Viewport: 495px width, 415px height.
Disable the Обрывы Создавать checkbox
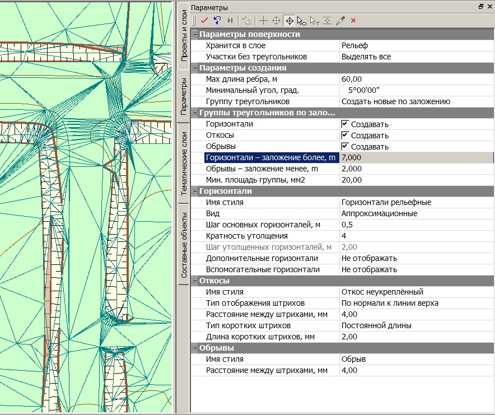click(x=345, y=146)
